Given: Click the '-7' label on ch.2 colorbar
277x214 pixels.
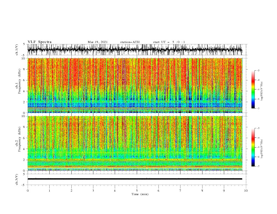Looking at the screenshot, I should [x=258, y=166].
